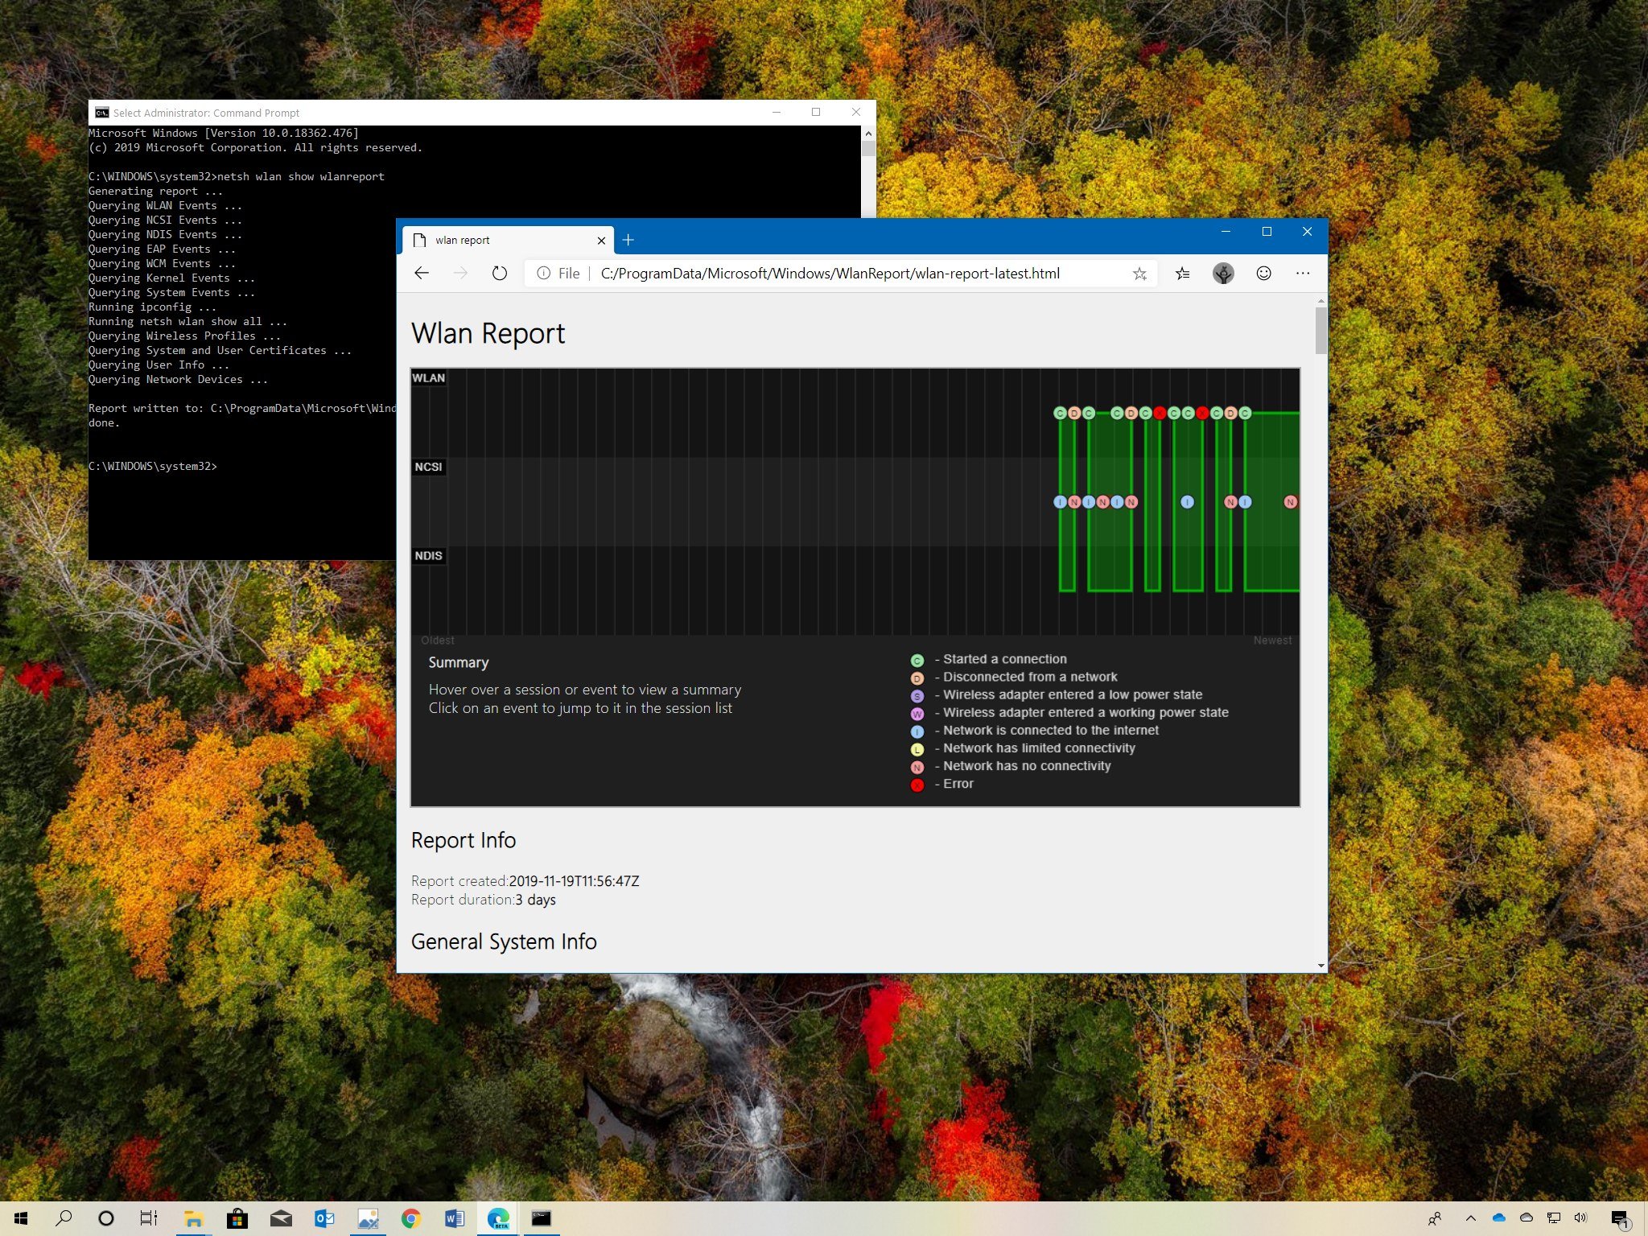Refresh the wlan report page
The width and height of the screenshot is (1648, 1236).
click(x=500, y=274)
